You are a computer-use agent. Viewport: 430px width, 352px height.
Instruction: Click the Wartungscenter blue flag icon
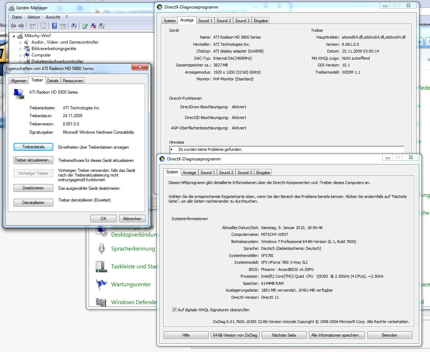[x=102, y=284]
